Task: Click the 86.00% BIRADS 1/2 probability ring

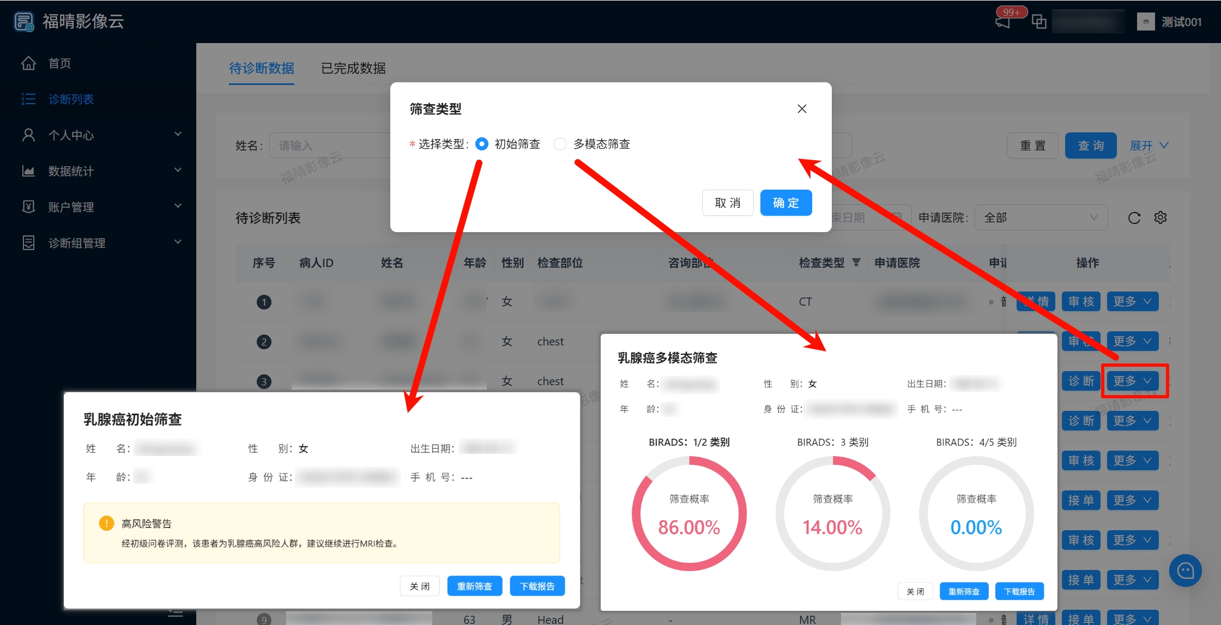Action: pos(689,514)
